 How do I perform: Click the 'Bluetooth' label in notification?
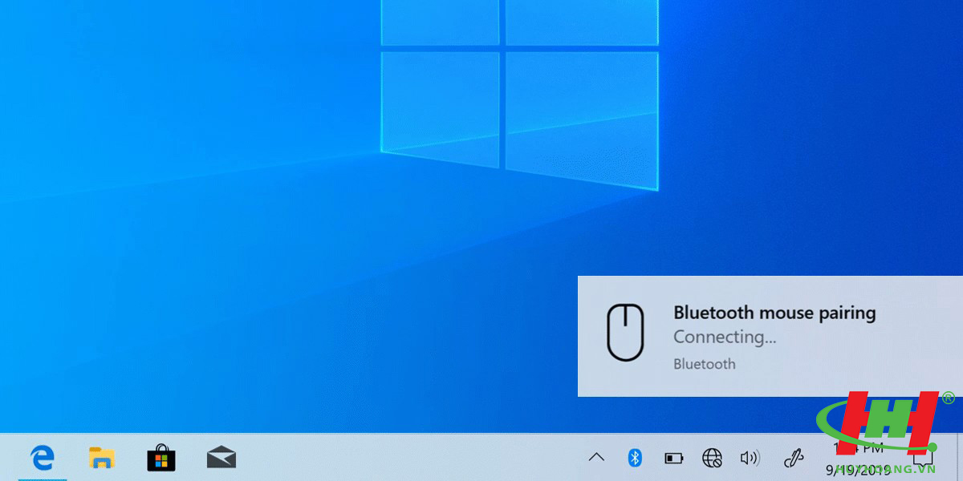705,364
